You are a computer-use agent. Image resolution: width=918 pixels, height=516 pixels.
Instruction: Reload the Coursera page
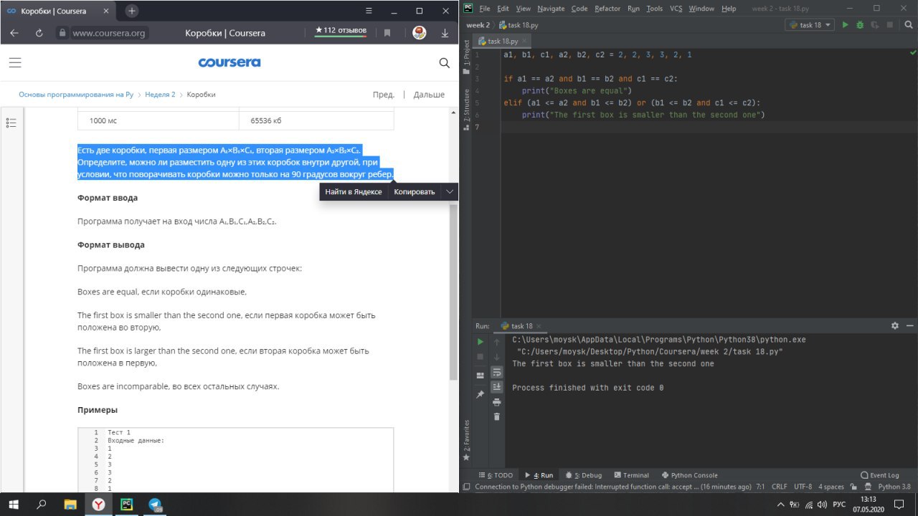point(39,33)
